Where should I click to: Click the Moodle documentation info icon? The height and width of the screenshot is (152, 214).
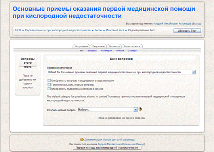pos(82,140)
